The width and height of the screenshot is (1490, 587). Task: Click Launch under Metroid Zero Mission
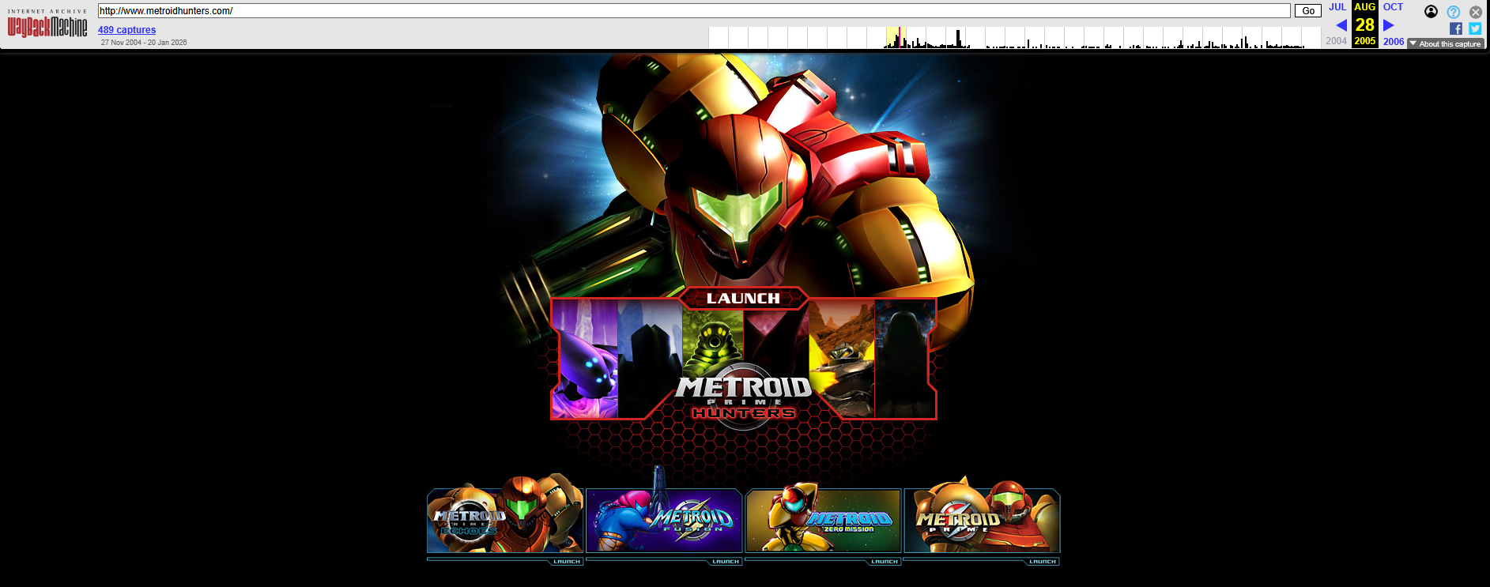tap(885, 562)
